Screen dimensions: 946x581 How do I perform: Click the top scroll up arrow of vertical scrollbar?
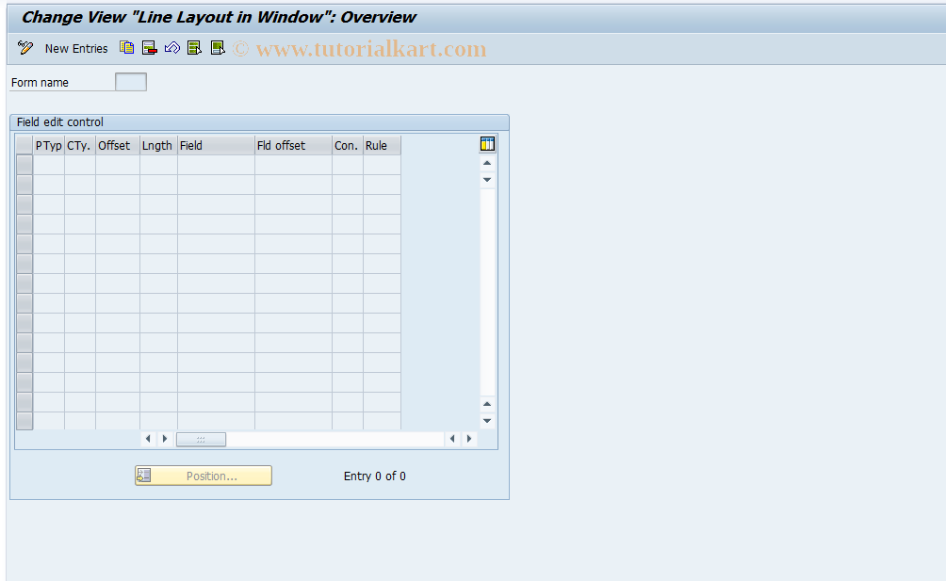click(x=487, y=163)
